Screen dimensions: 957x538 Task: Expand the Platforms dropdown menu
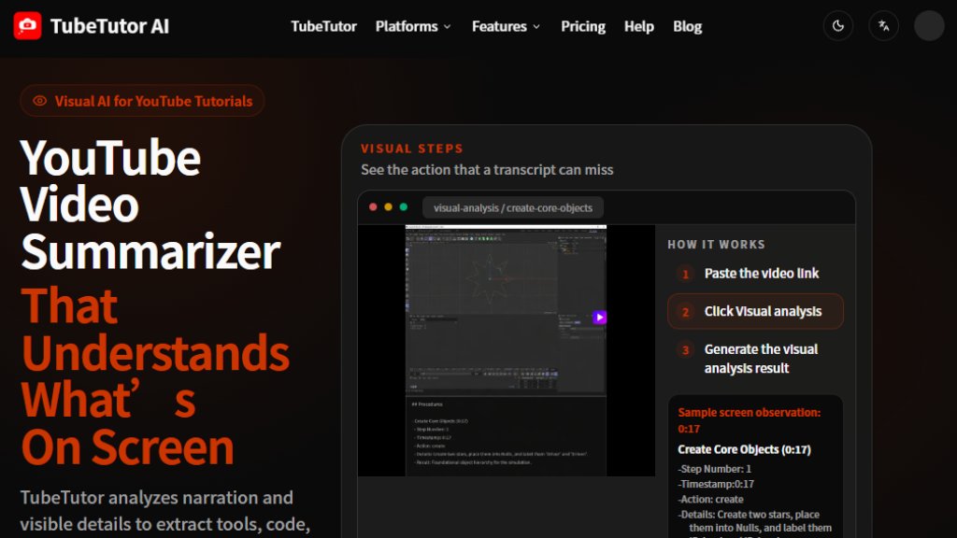413,27
